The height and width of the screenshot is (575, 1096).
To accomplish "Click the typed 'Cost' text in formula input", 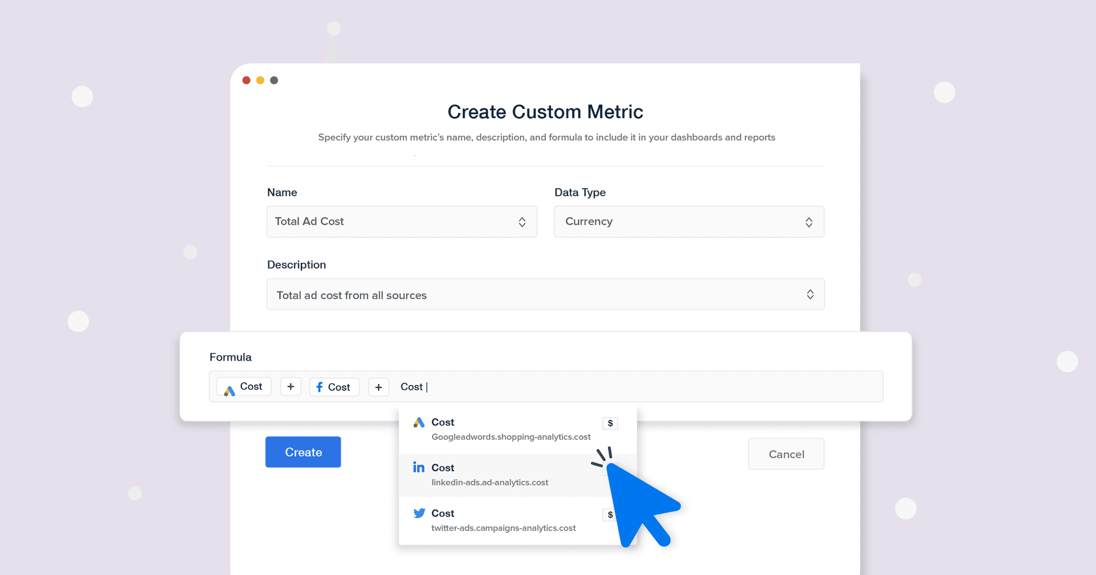I will (412, 387).
